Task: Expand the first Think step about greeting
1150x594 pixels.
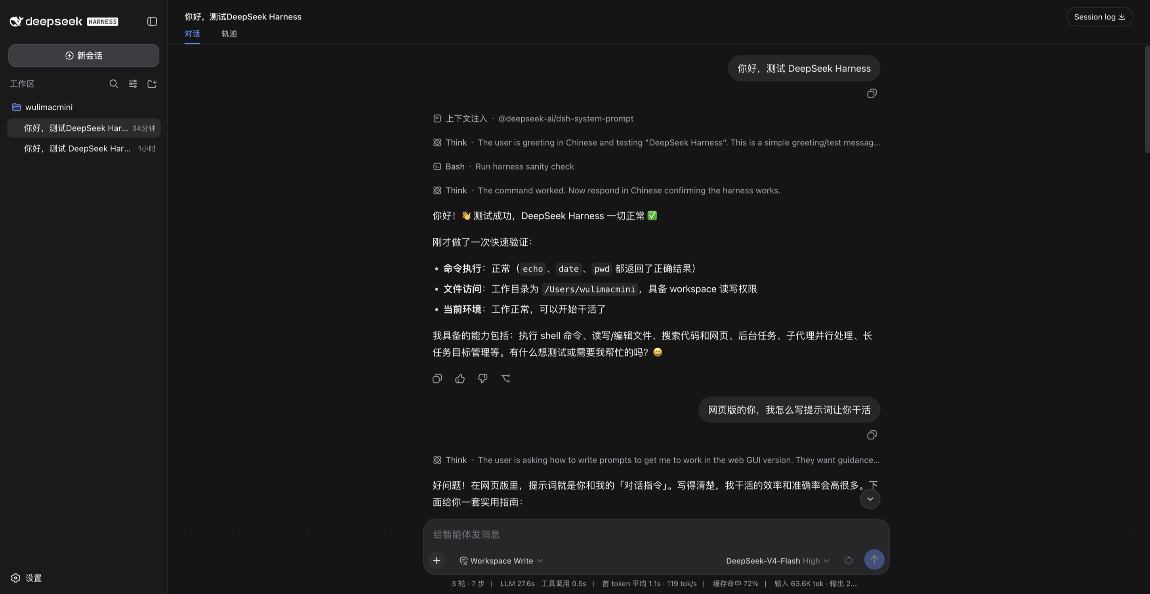Action: click(656, 143)
